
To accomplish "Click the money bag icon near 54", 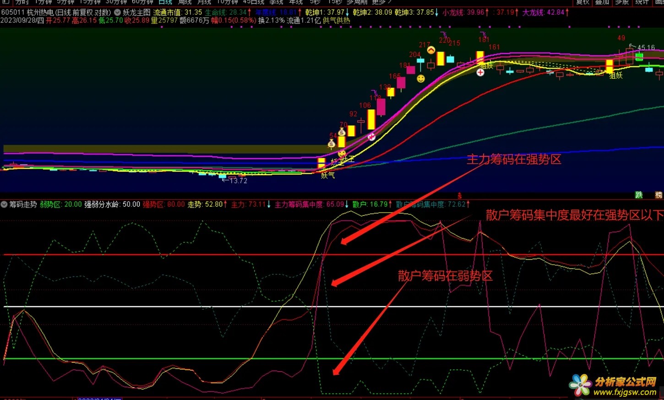I will [x=332, y=144].
